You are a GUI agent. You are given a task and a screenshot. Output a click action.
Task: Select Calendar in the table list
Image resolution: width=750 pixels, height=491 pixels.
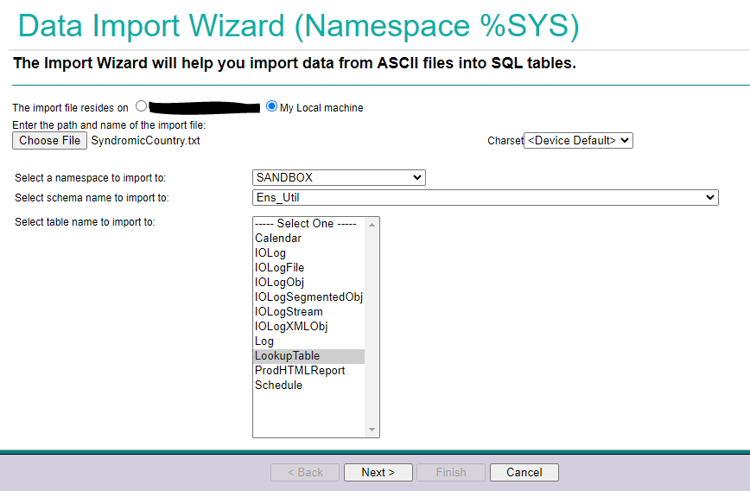coord(278,239)
